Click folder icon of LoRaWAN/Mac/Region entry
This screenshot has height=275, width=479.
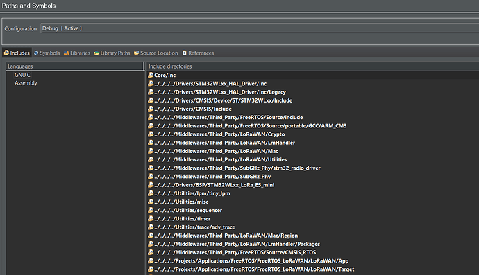pos(151,236)
